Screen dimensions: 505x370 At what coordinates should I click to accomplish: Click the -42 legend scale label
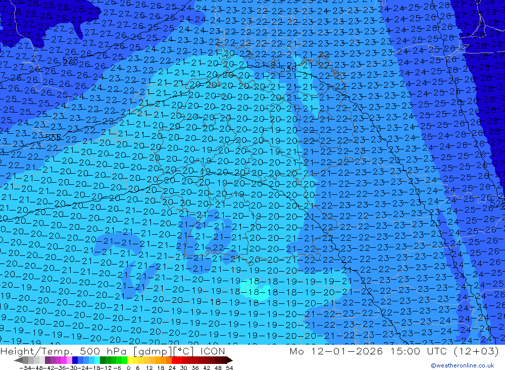[x=48, y=368]
